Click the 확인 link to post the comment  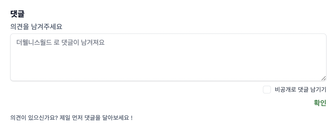coord(320,103)
